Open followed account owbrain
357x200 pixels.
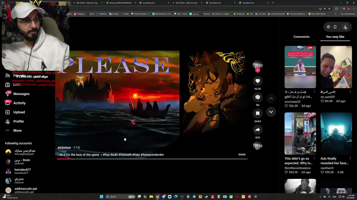(x=22, y=162)
